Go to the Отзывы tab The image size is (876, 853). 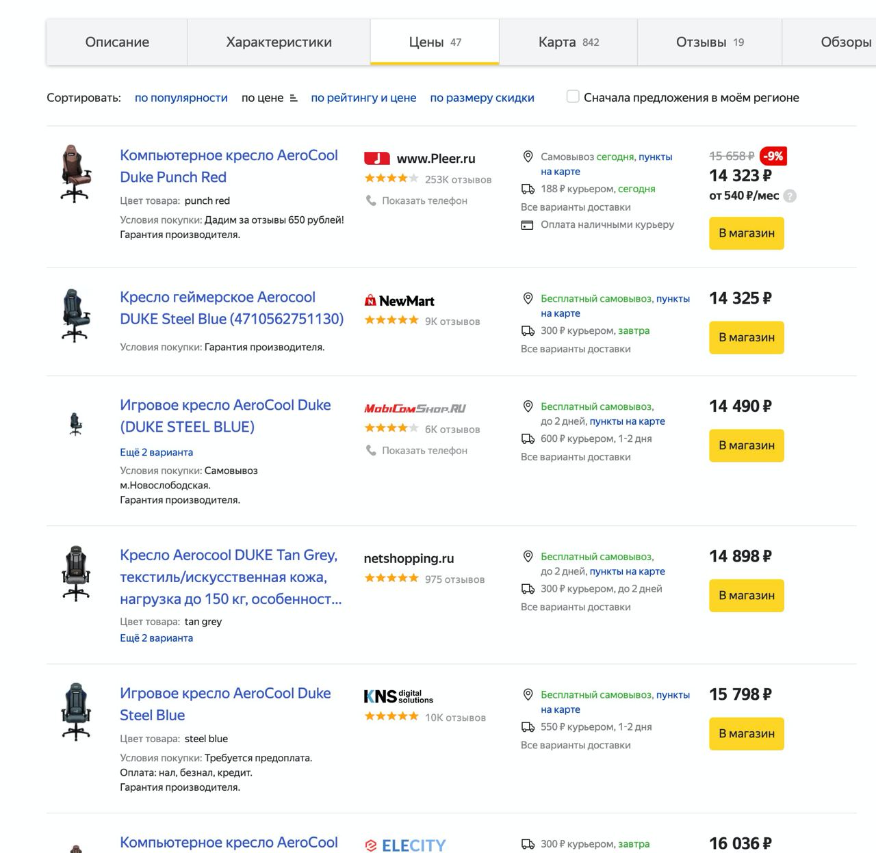pos(710,42)
